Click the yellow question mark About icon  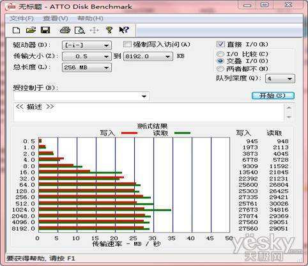(109, 30)
